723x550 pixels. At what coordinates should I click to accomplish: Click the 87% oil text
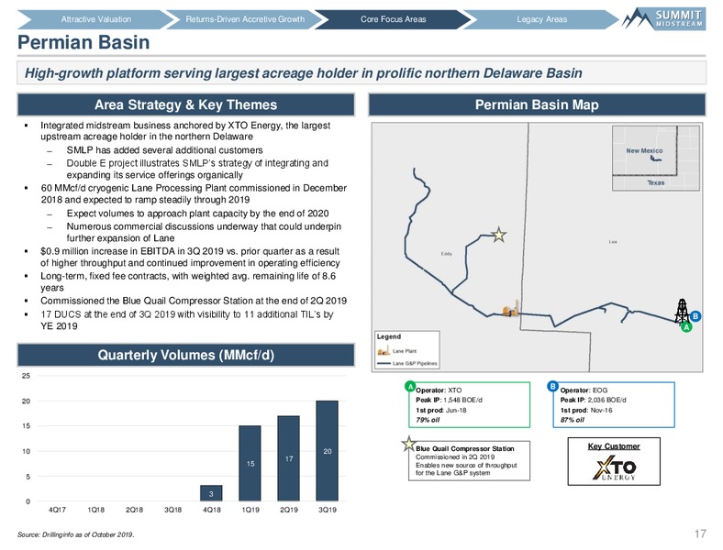573,420
